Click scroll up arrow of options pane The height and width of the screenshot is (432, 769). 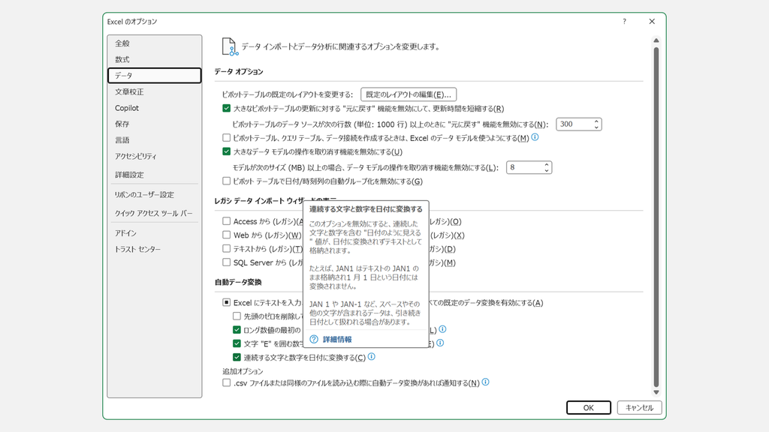pos(656,40)
